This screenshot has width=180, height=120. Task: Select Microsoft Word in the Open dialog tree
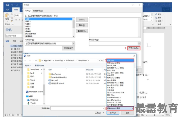(x=34, y=92)
